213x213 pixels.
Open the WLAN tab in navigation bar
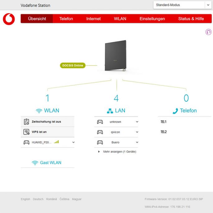[120, 19]
